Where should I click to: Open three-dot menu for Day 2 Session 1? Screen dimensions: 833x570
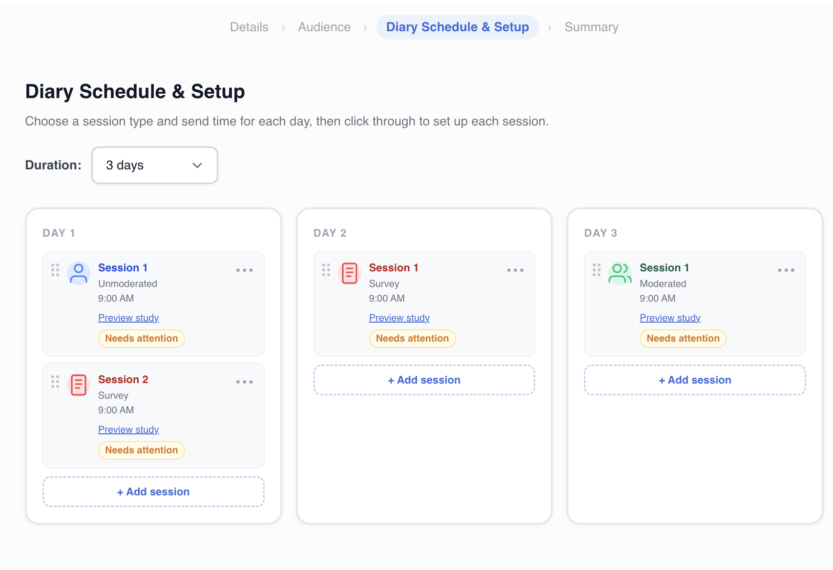pos(515,270)
